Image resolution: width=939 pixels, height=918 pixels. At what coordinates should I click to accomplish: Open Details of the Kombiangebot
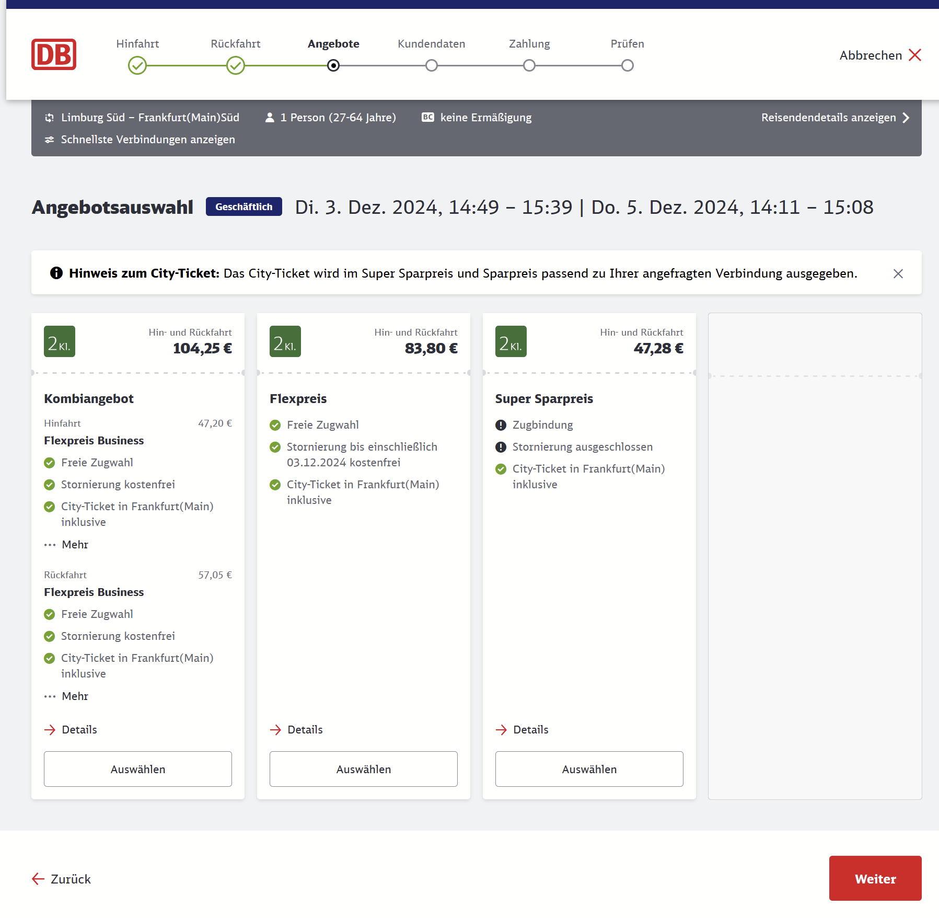point(71,730)
